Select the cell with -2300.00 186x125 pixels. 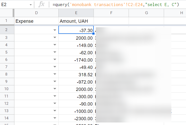click(76, 118)
